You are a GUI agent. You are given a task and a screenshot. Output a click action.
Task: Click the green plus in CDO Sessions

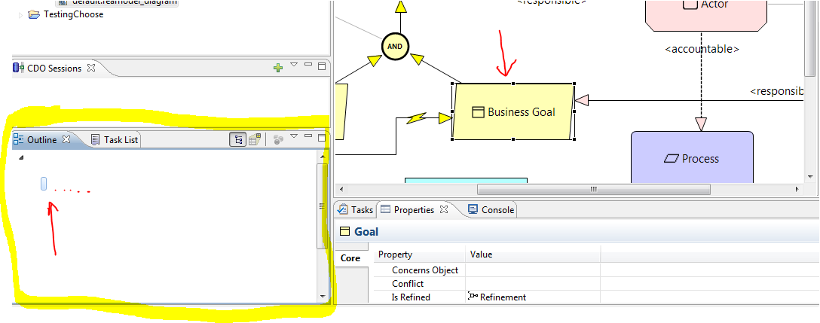click(278, 68)
